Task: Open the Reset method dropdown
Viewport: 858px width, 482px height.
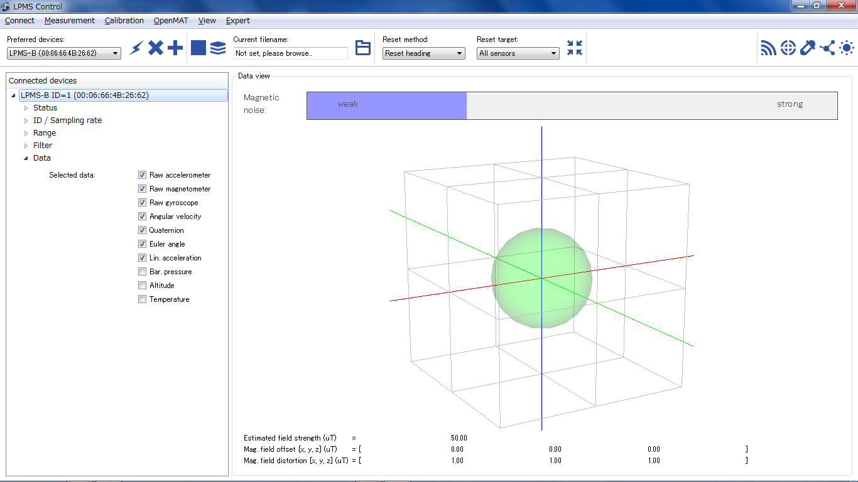Action: tap(424, 53)
